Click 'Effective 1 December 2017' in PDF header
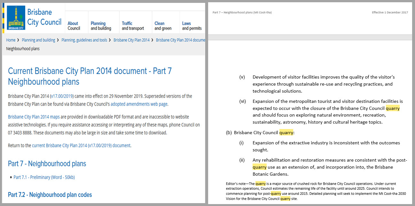415x206 pixels. 390,12
